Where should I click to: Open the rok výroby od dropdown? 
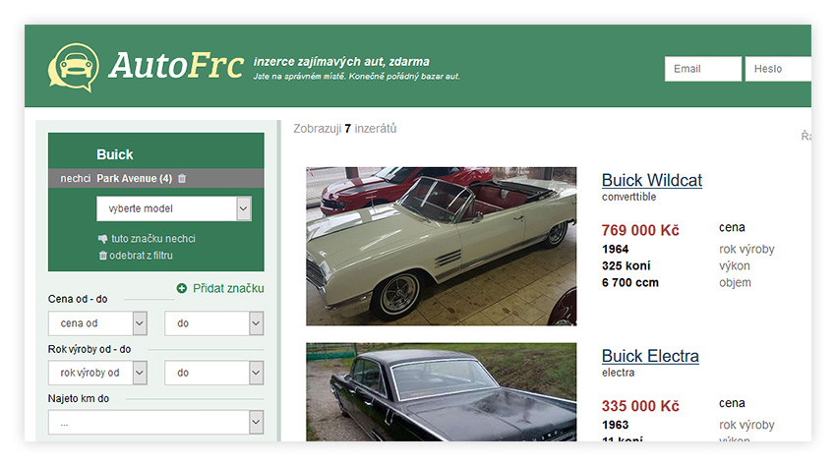point(97,373)
